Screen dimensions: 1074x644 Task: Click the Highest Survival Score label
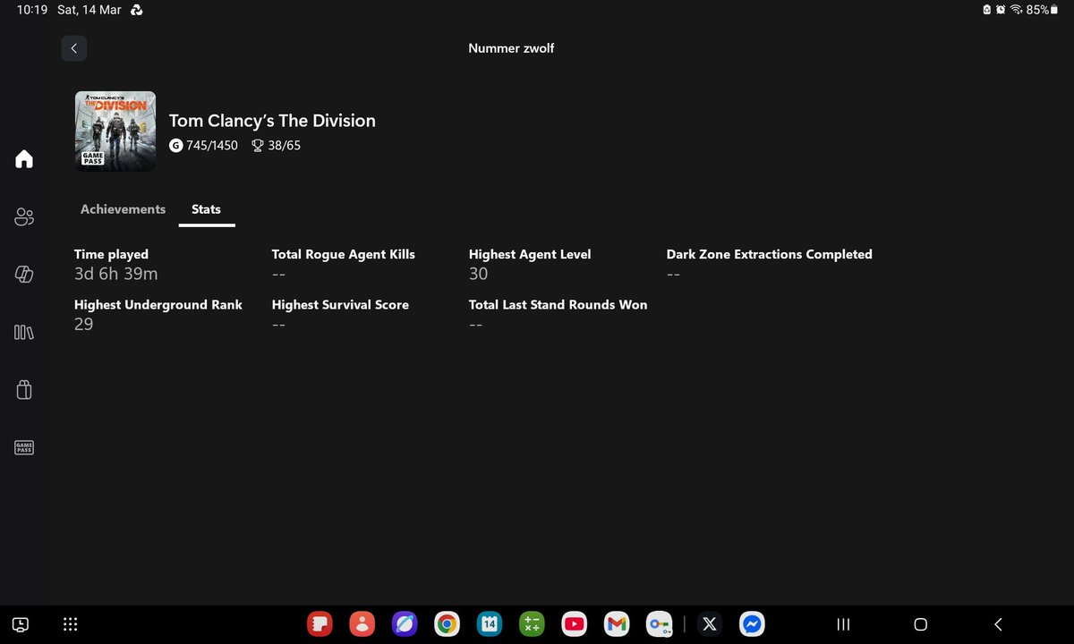click(x=340, y=304)
